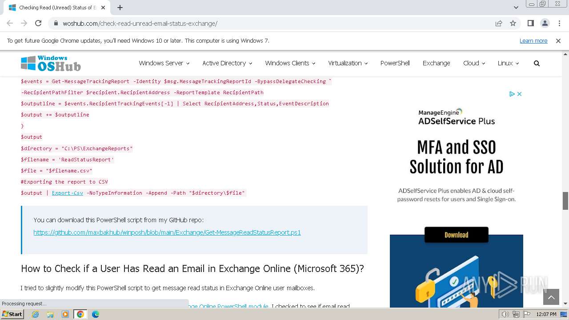Click the '$file = "$filename.csv"' code line
Image resolution: width=569 pixels, height=320 pixels.
(56, 171)
